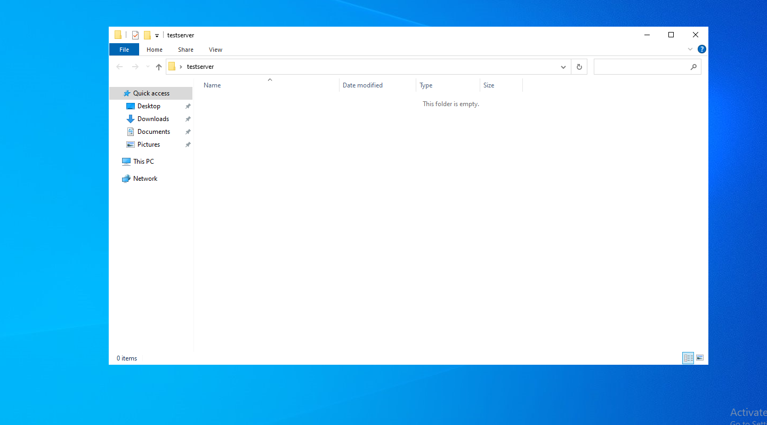The height and width of the screenshot is (425, 767).
Task: Switch to the Home ribbon tab
Action: click(155, 50)
